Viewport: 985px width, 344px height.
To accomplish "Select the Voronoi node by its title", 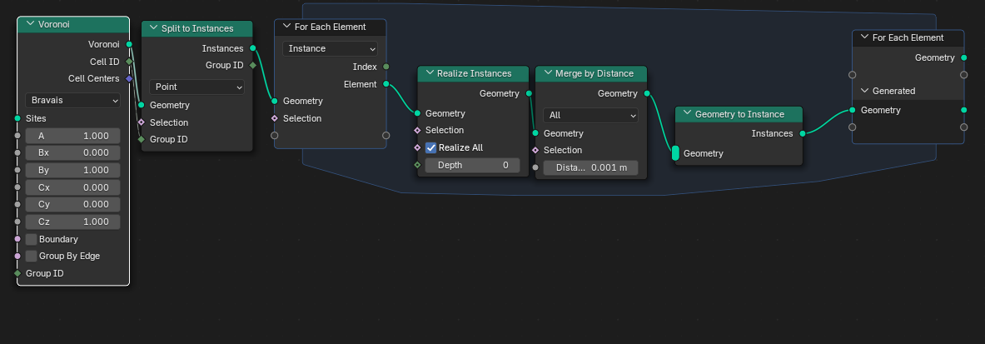I will coord(53,24).
